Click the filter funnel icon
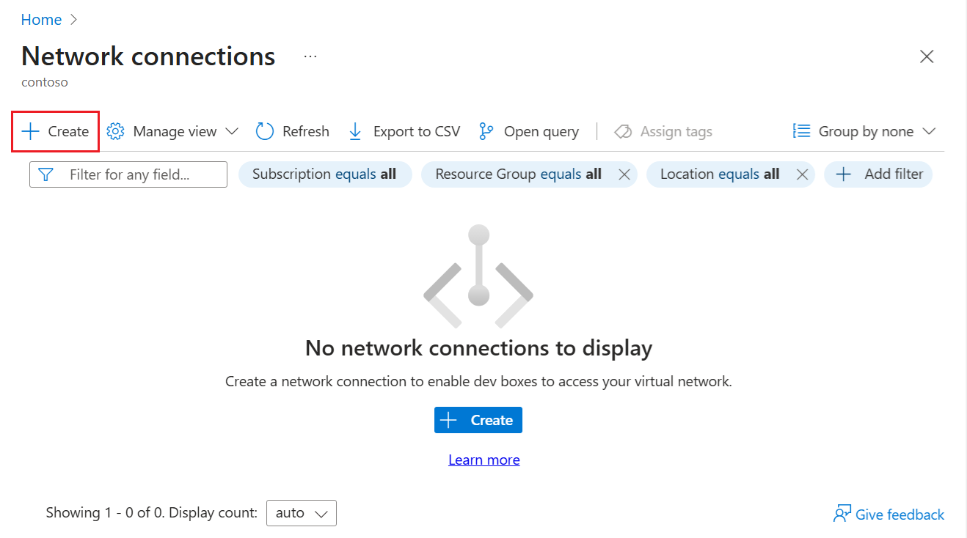The width and height of the screenshot is (967, 538). coord(45,174)
